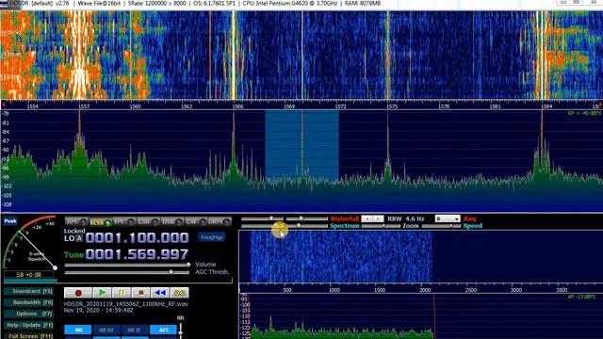
Task: Switch to Full Screen [F11]
Action: pos(29,336)
